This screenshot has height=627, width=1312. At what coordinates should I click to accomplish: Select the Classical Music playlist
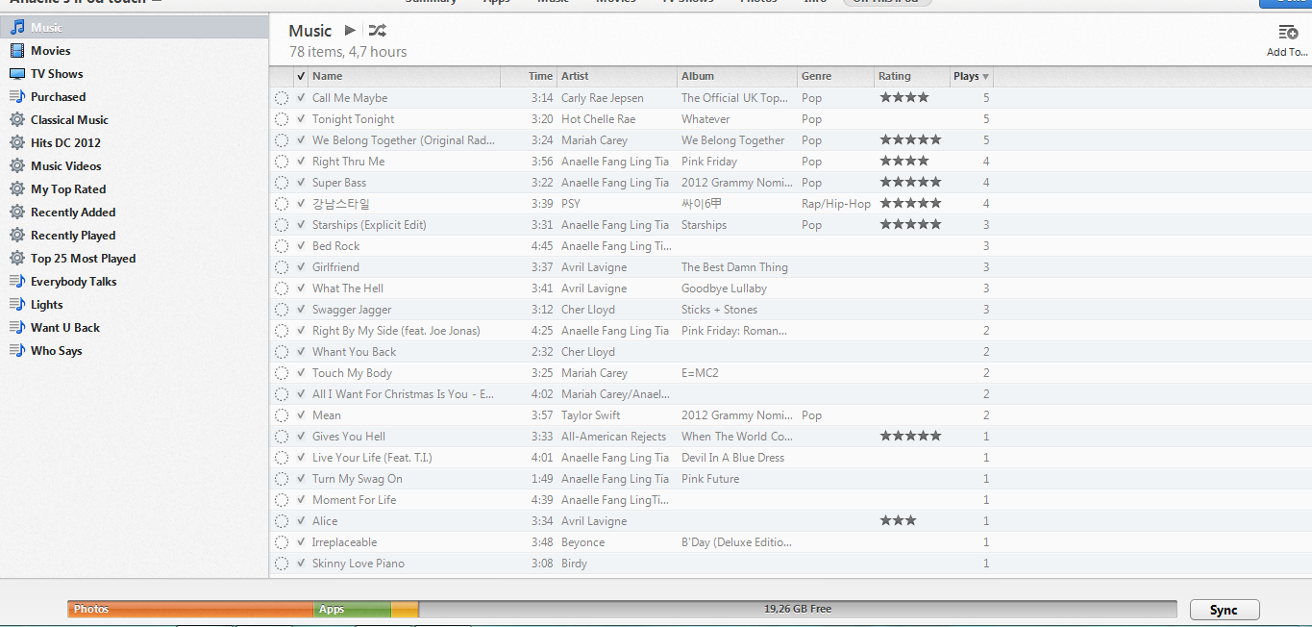click(135, 120)
